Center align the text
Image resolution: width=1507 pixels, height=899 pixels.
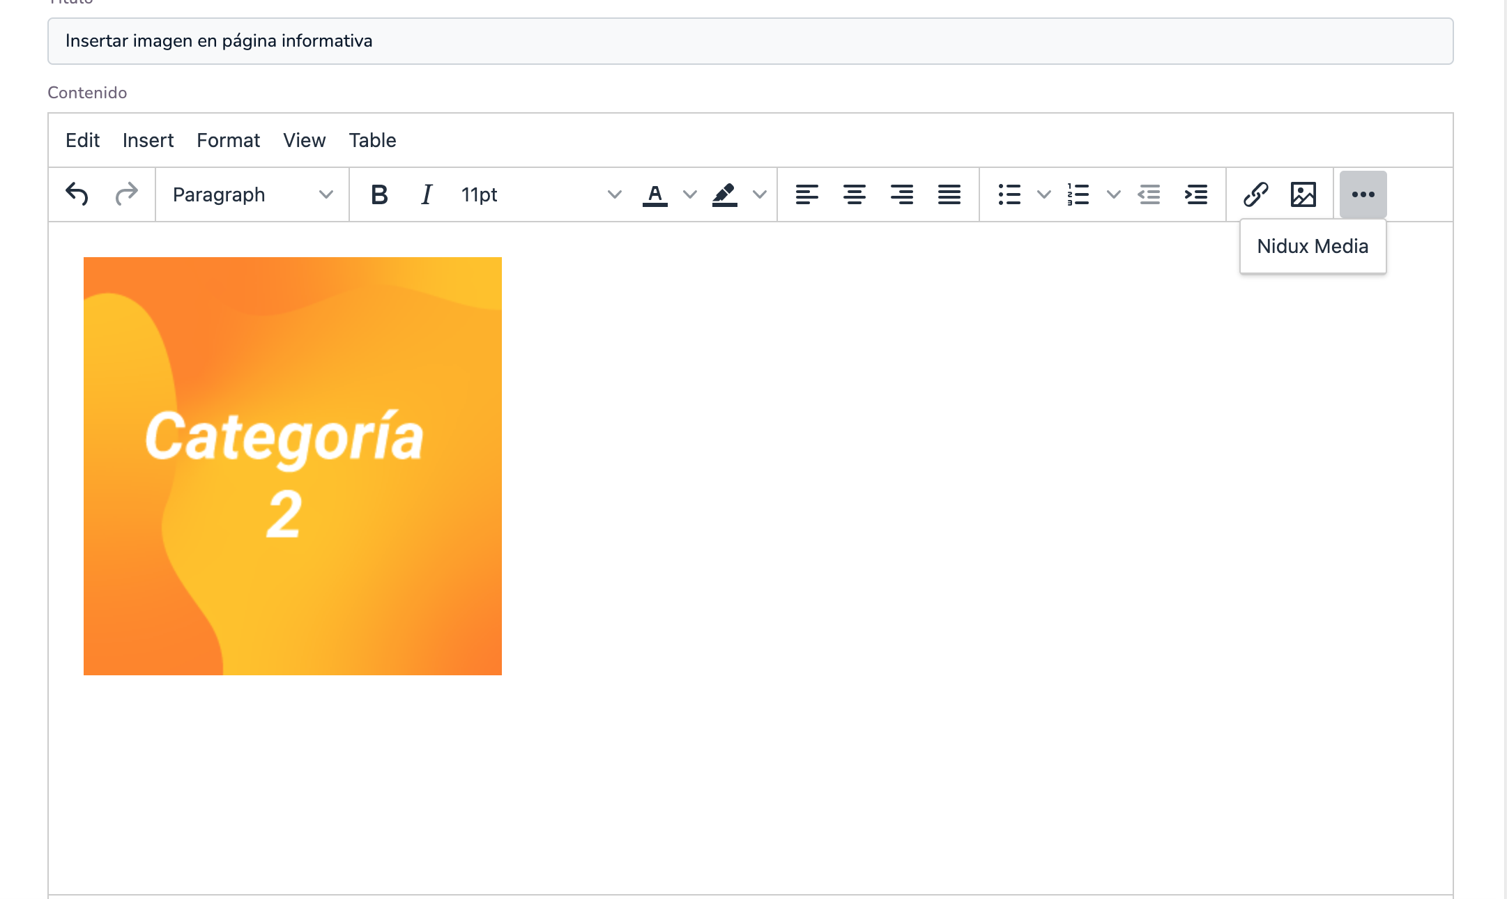click(x=854, y=194)
